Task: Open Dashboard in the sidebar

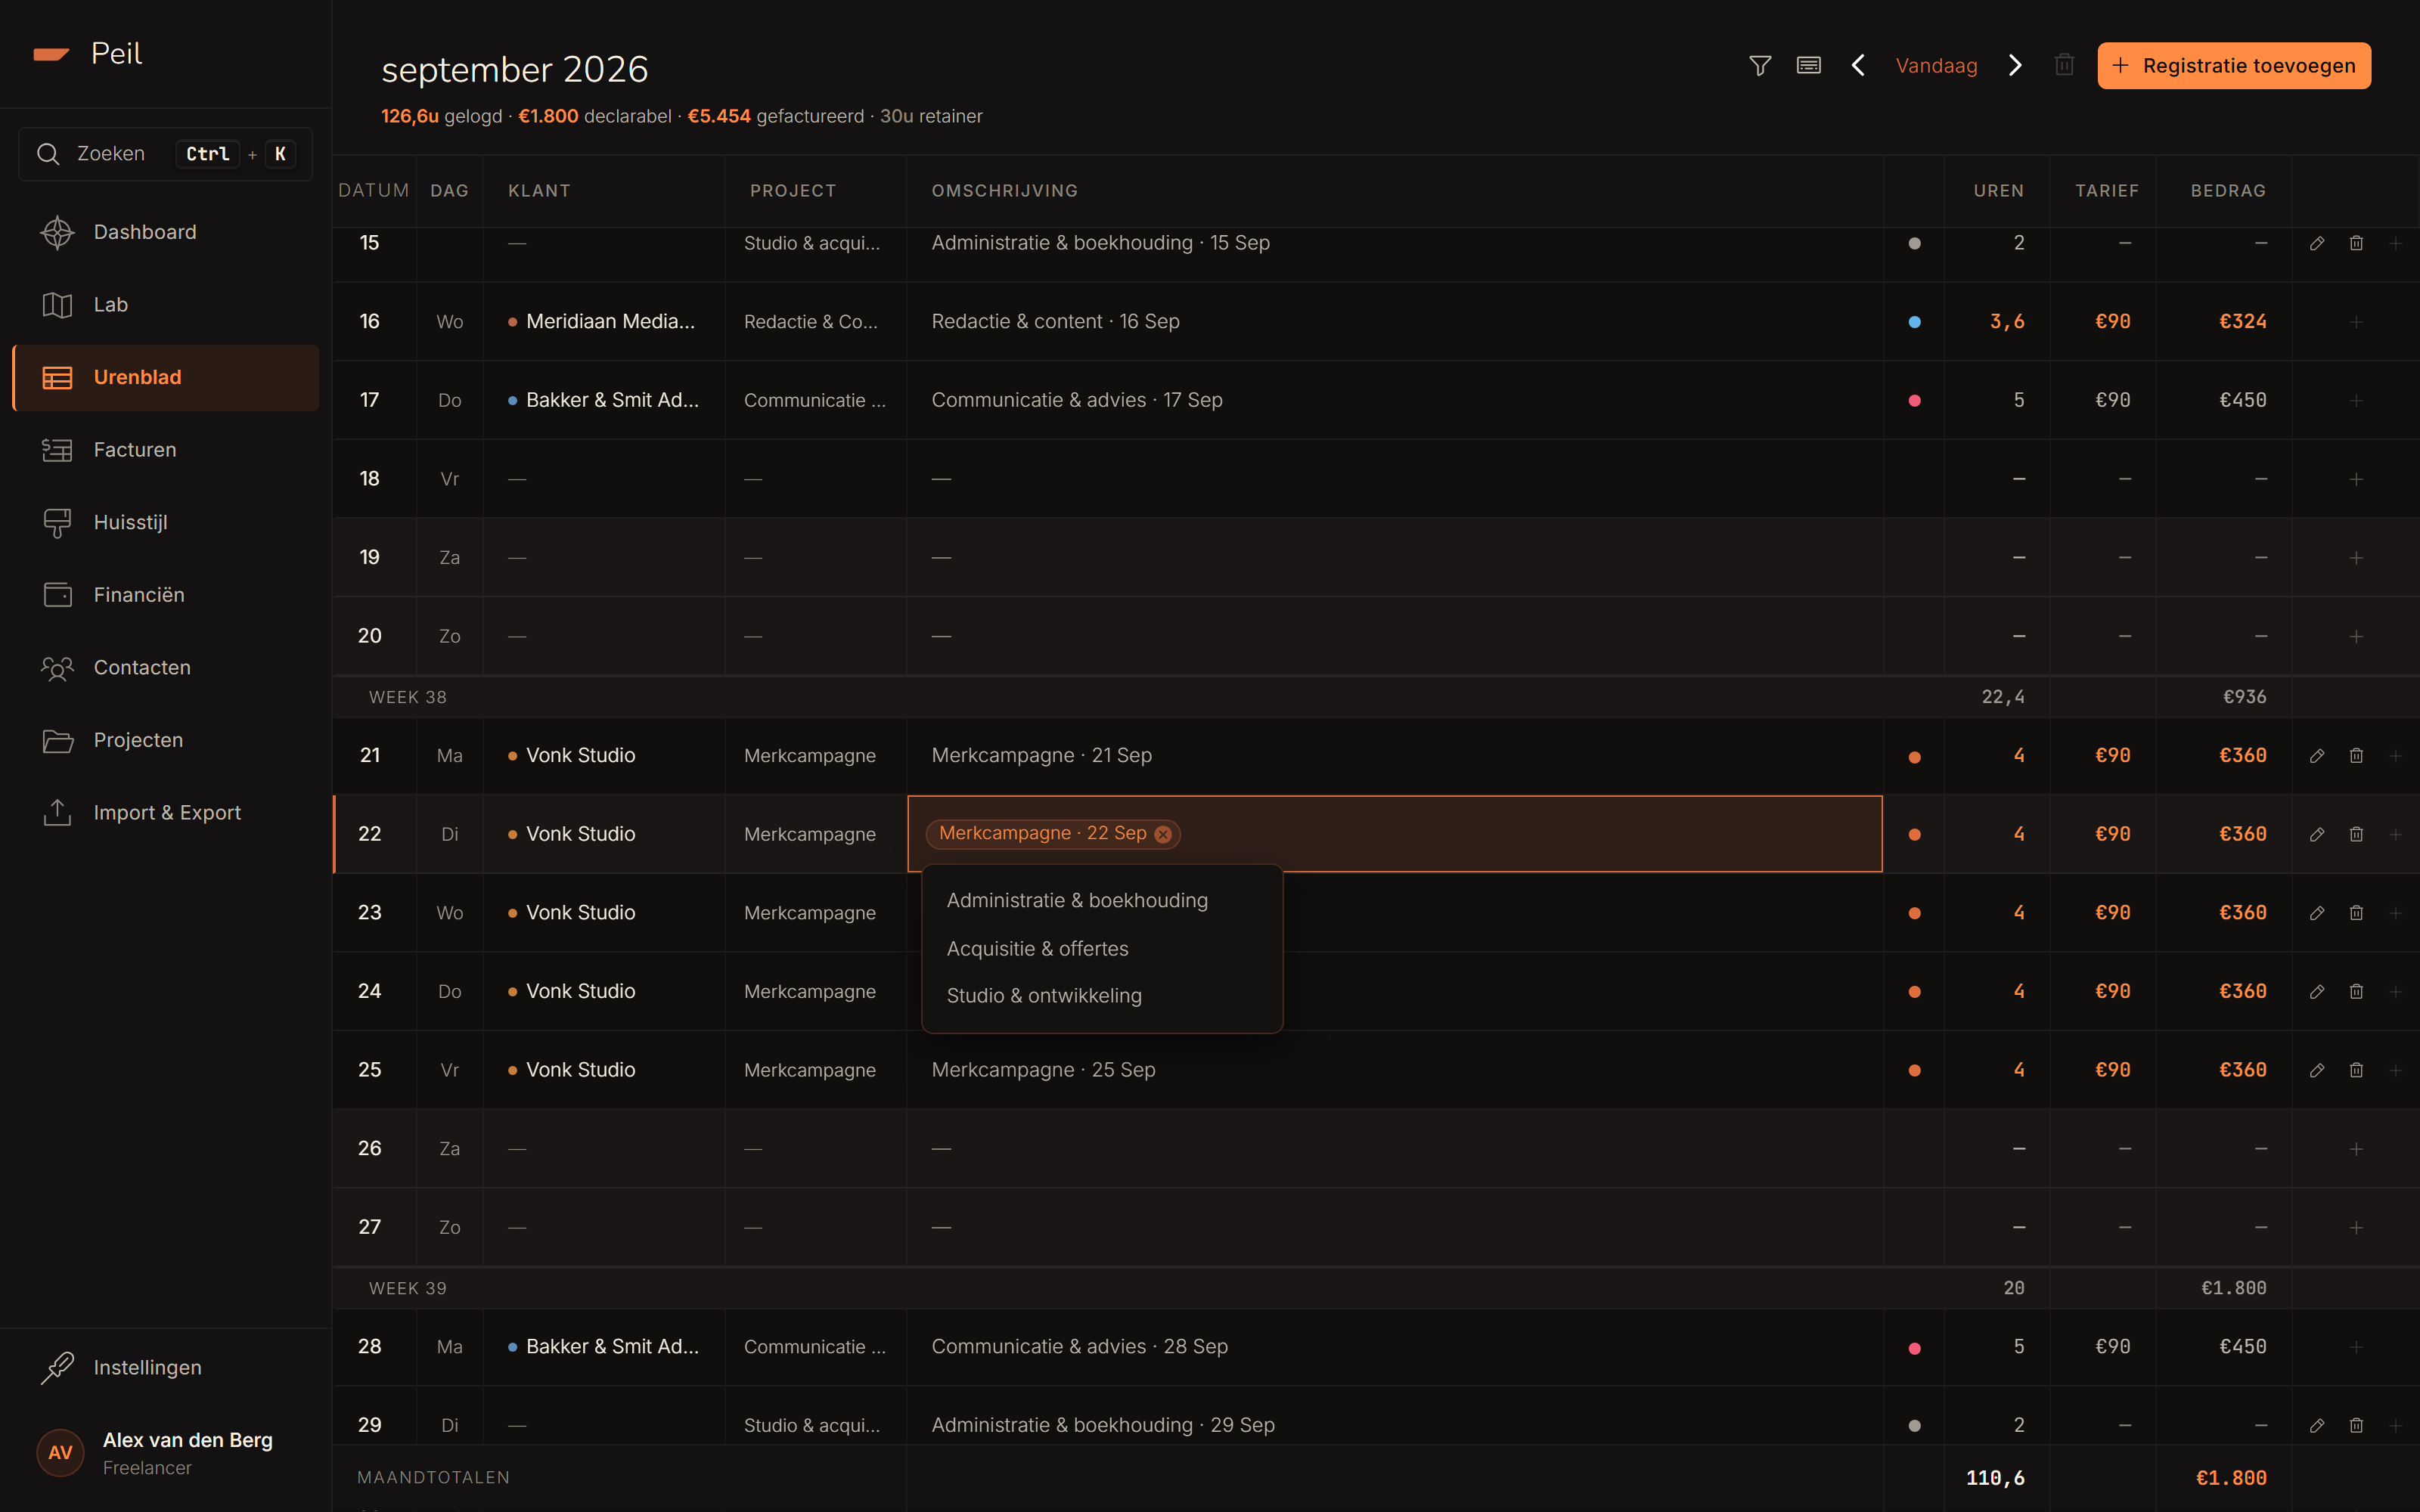Action: pyautogui.click(x=166, y=232)
